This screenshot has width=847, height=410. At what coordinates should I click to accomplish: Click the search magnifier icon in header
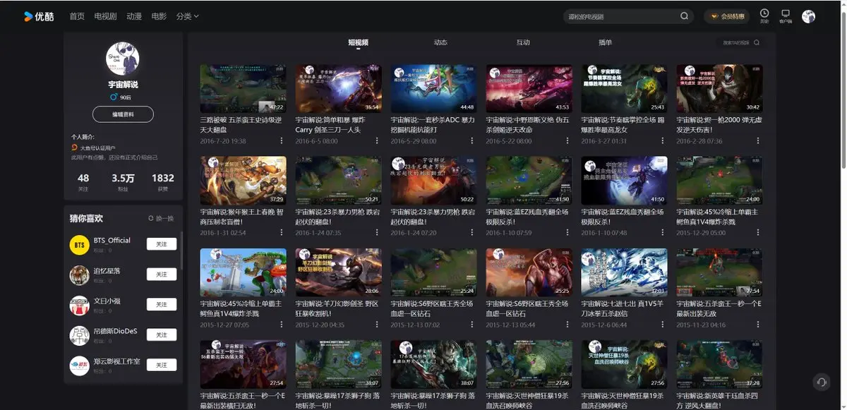[684, 16]
